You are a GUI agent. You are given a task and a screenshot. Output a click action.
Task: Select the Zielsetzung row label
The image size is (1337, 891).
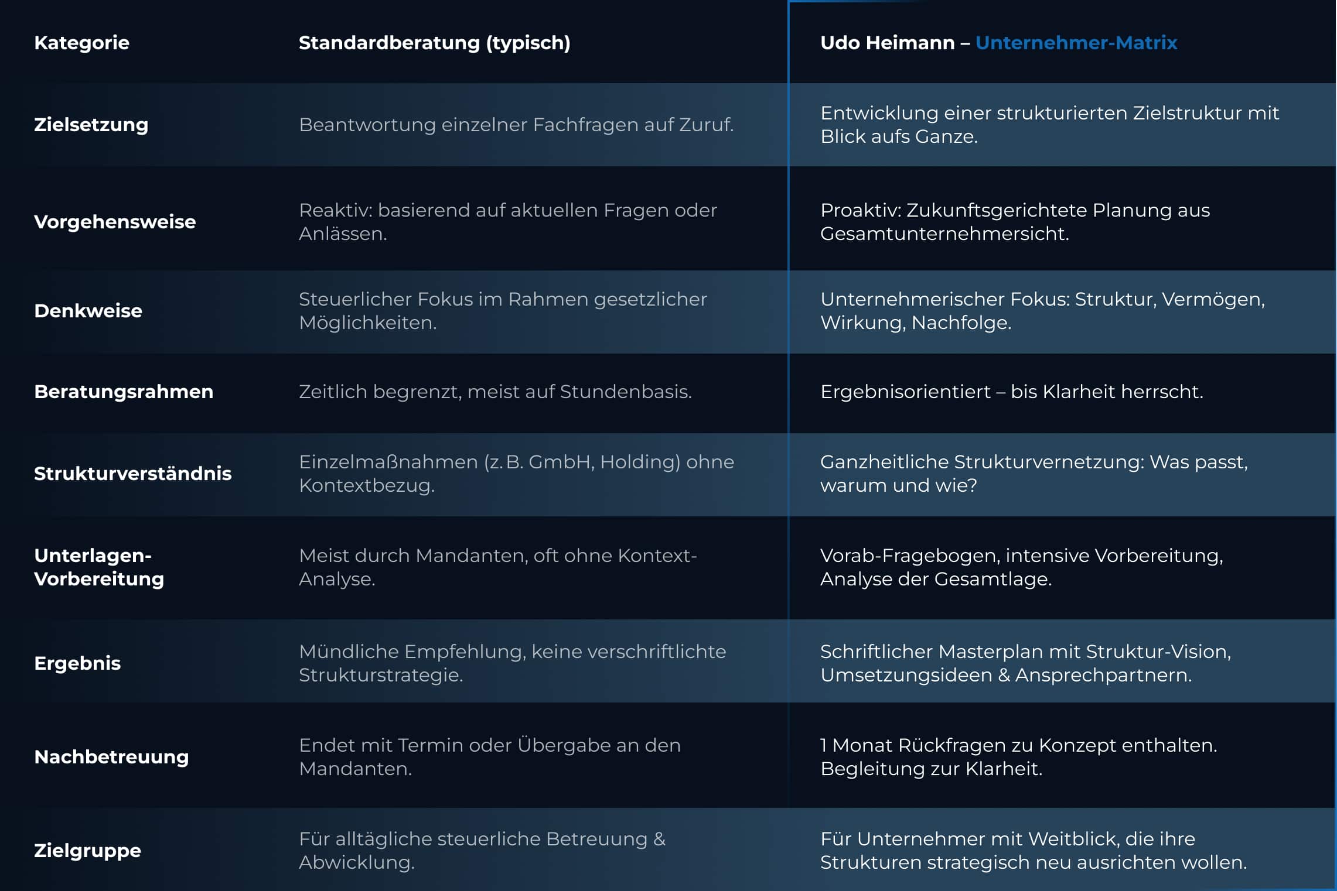pyautogui.click(x=91, y=125)
